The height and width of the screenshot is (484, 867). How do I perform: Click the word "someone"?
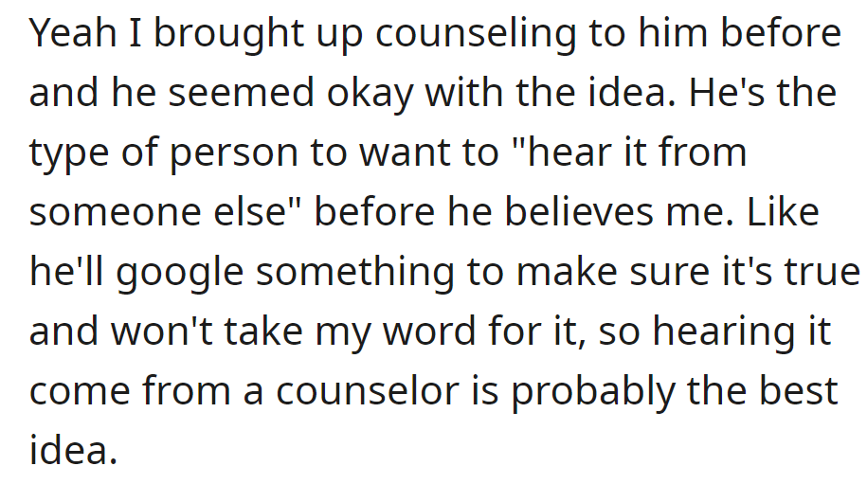point(115,213)
